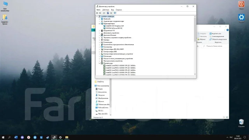Click Выделить все in Explorer ribbon
The image size is (249, 140).
pyautogui.click(x=215, y=33)
